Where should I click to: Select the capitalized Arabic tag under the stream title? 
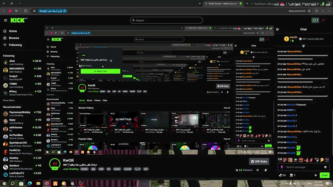pos(84,169)
